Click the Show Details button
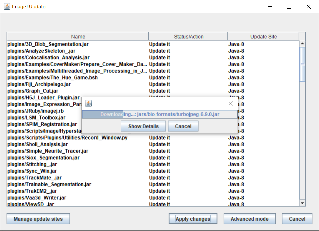The height and width of the screenshot is (231, 319). coord(143,126)
